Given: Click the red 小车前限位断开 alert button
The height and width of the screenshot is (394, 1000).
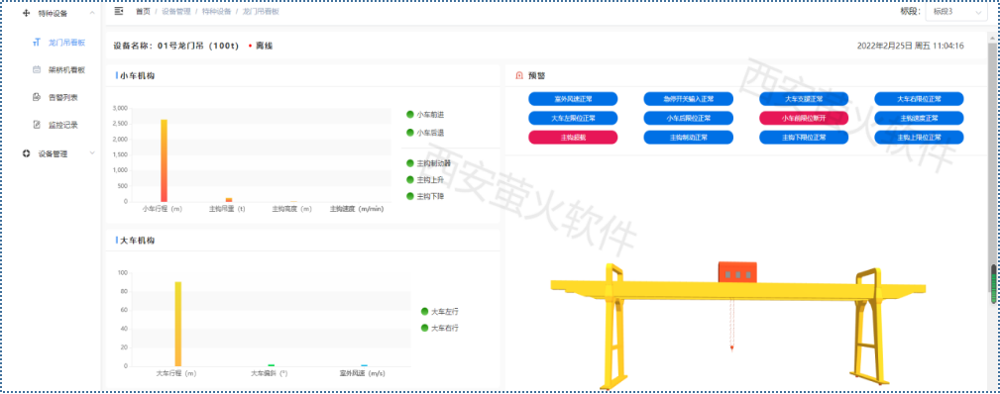Looking at the screenshot, I should click(x=804, y=118).
